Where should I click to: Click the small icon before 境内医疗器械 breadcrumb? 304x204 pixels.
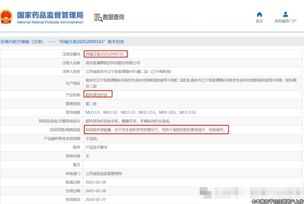click(x=2, y=42)
